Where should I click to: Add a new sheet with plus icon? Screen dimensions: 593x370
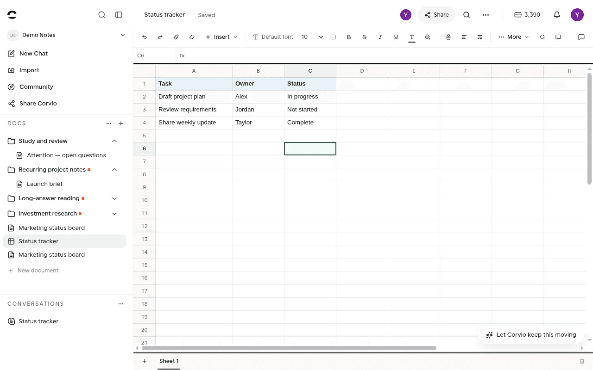[145, 361]
